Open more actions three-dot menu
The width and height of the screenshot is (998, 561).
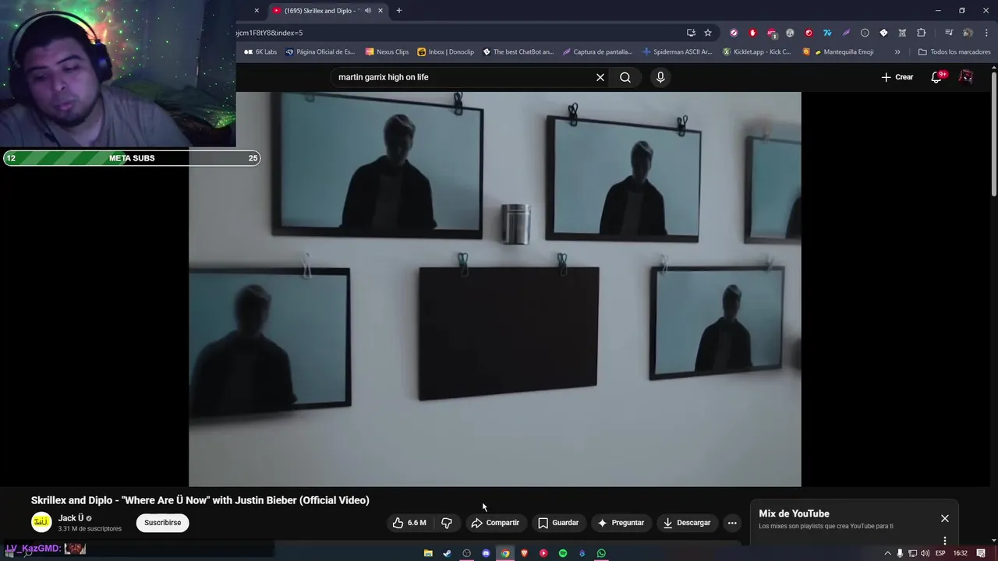[x=732, y=523]
